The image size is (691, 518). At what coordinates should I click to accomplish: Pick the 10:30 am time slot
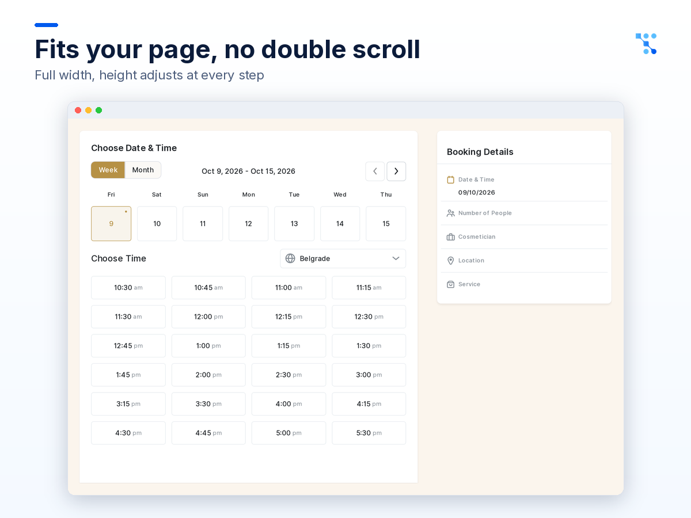coord(128,288)
